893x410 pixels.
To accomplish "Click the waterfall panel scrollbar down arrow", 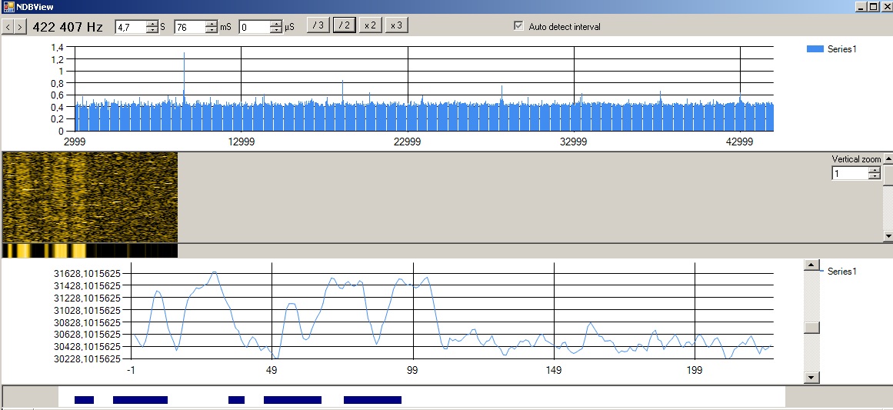I will point(888,235).
